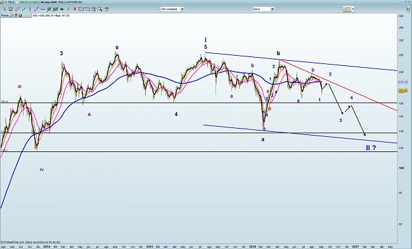Select the trend line tool
This screenshot has height=249, width=412.
coord(36,10)
